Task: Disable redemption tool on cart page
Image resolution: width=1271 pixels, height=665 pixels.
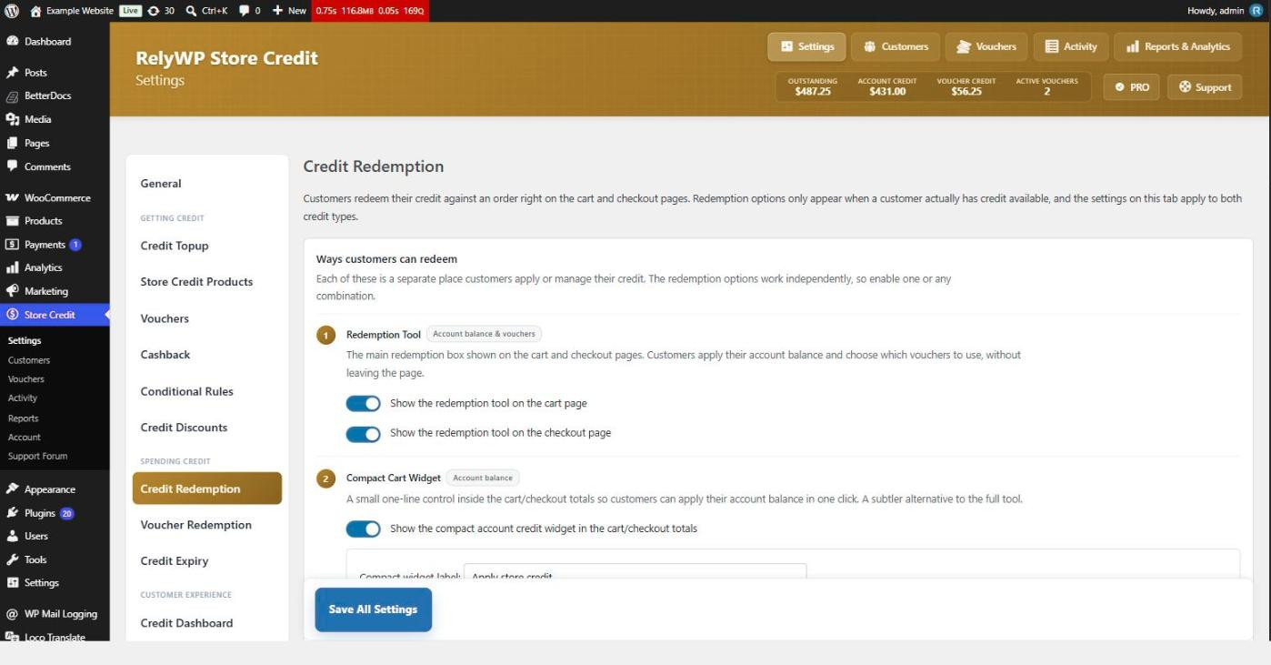Action: [364, 403]
